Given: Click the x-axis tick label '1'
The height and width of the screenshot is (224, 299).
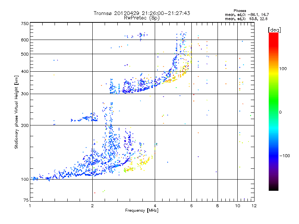Looking at the screenshot, I should (30, 206).
